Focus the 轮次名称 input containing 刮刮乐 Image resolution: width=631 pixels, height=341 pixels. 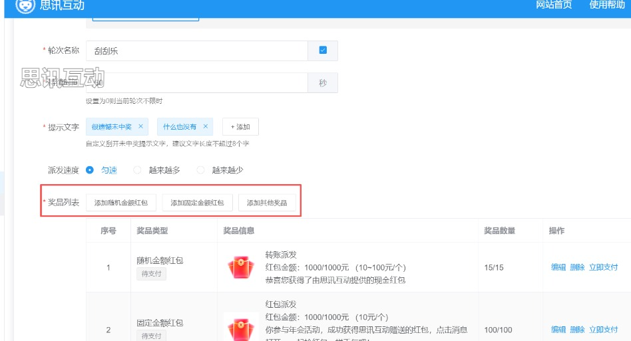[196, 51]
